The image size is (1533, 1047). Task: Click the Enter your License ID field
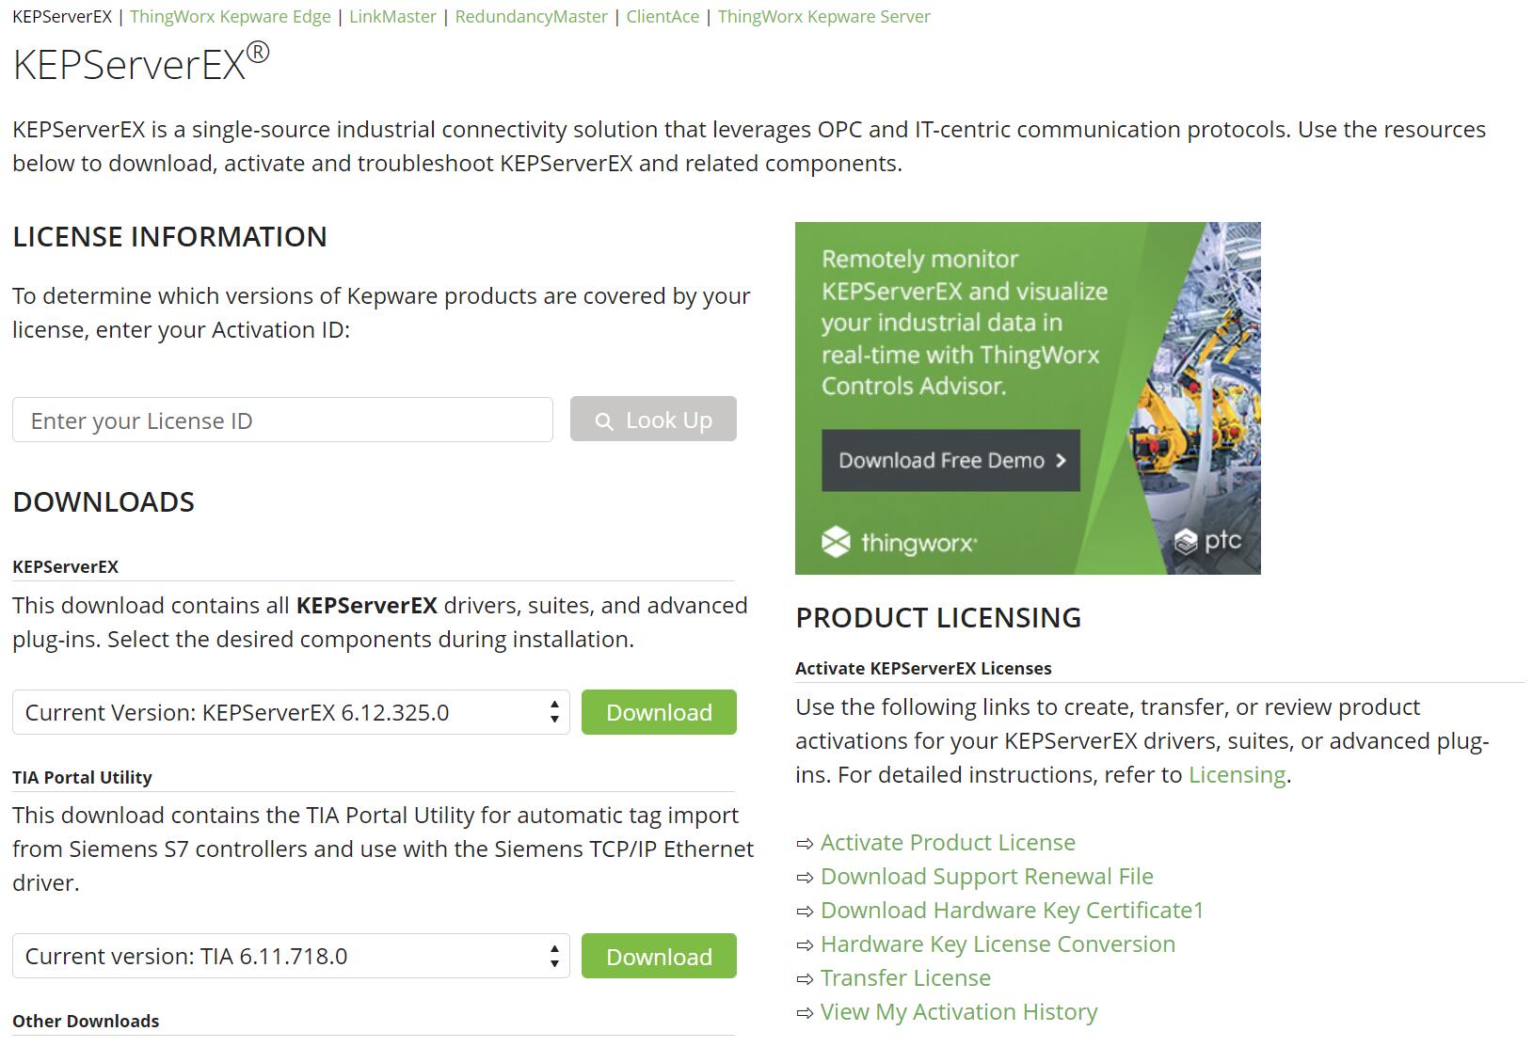tap(281, 420)
